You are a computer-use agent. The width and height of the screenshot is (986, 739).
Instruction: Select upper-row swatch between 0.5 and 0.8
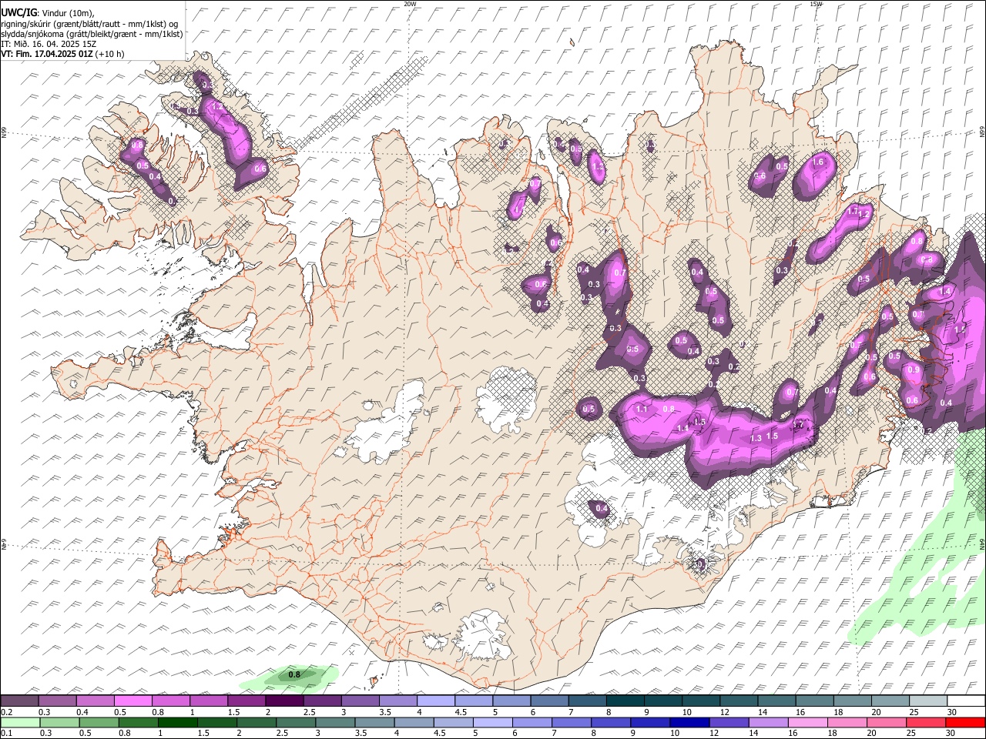133,701
